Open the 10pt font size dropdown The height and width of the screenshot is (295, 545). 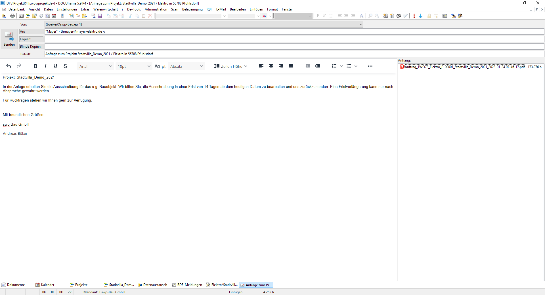tap(134, 66)
